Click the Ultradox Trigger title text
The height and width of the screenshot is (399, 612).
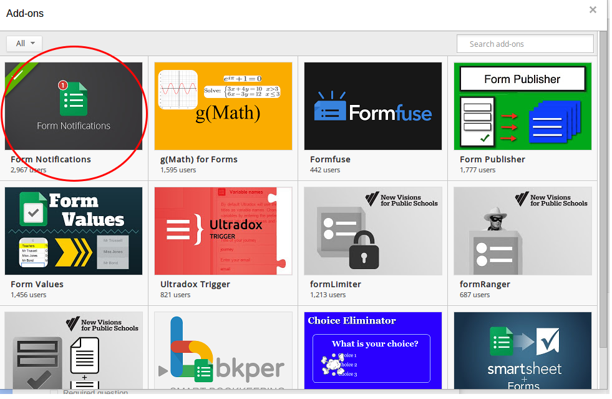tap(195, 285)
